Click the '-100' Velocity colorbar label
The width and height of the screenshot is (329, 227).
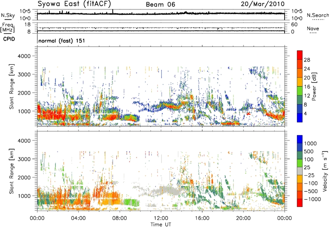(x=310, y=183)
